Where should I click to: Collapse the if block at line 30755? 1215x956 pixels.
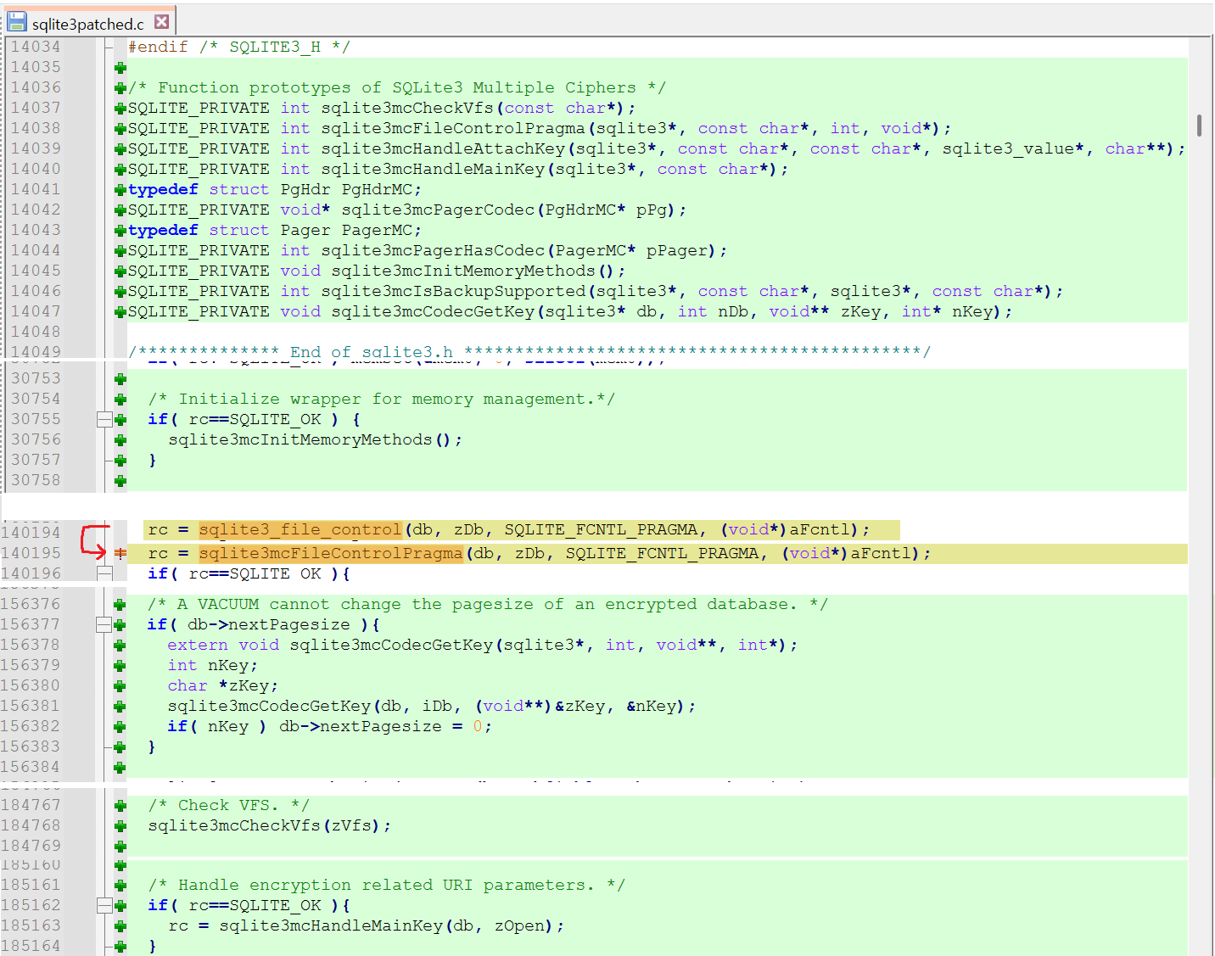coord(104,420)
